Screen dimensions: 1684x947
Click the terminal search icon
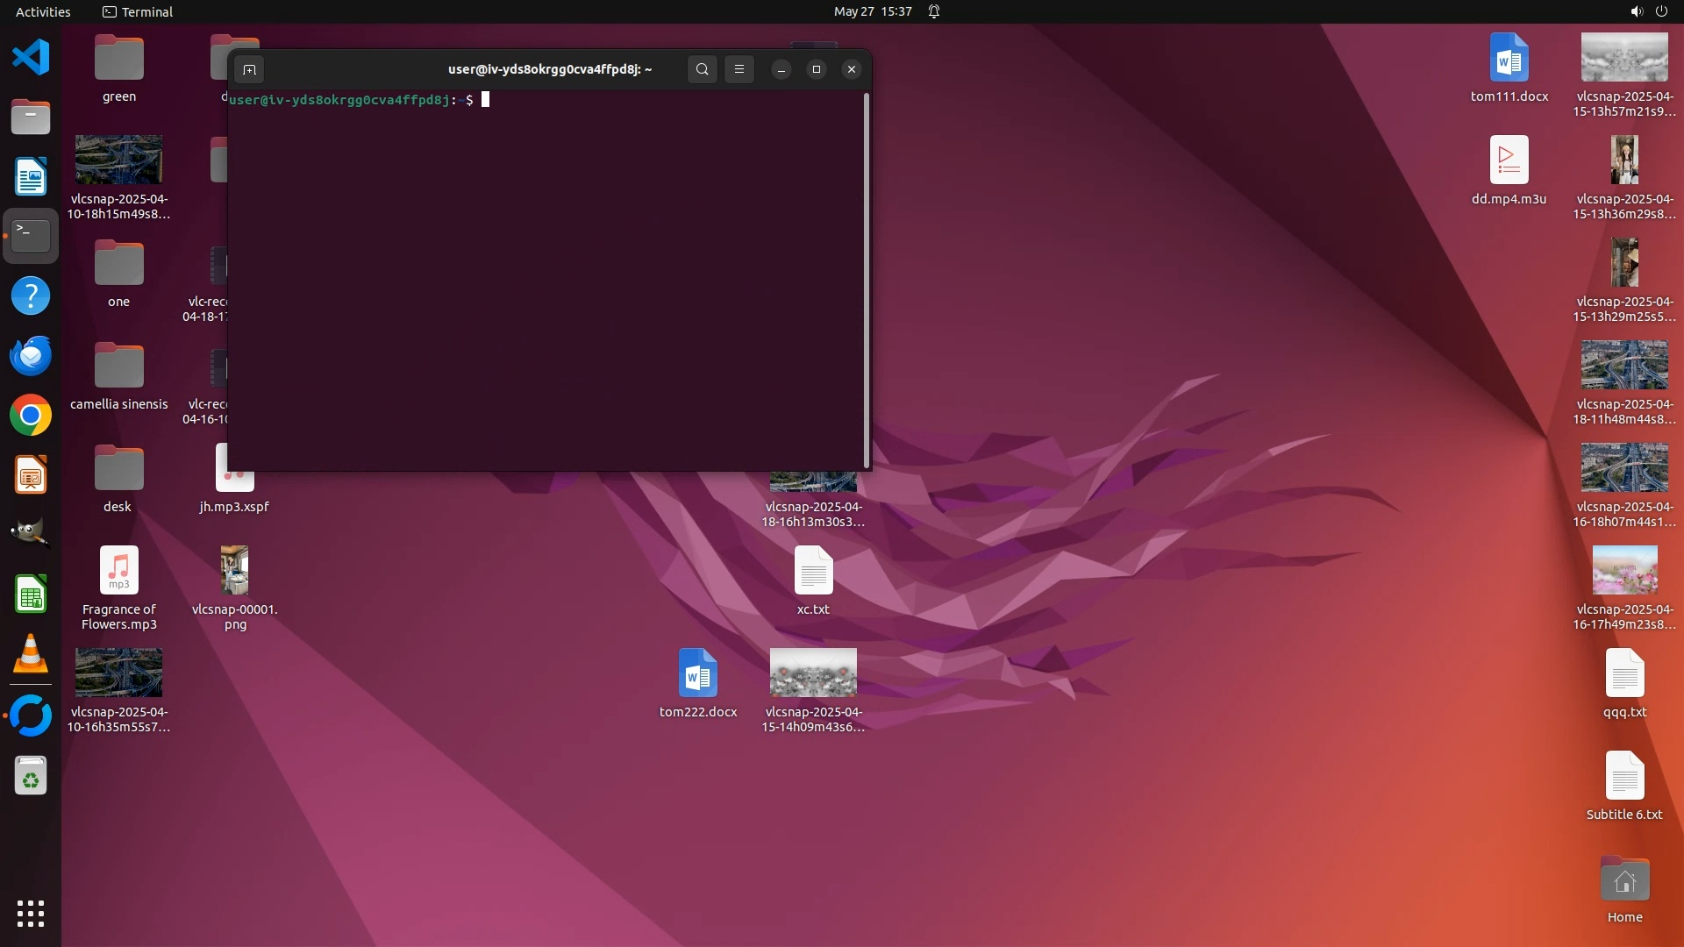click(x=702, y=69)
